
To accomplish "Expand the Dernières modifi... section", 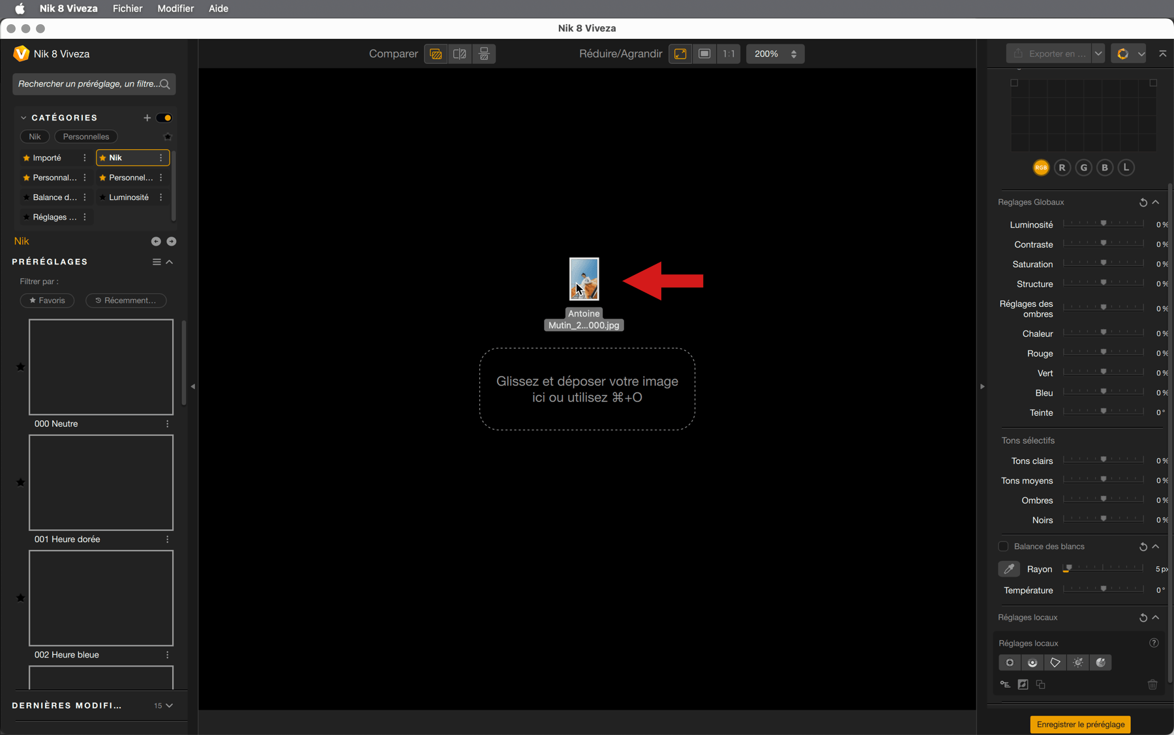I will [170, 706].
